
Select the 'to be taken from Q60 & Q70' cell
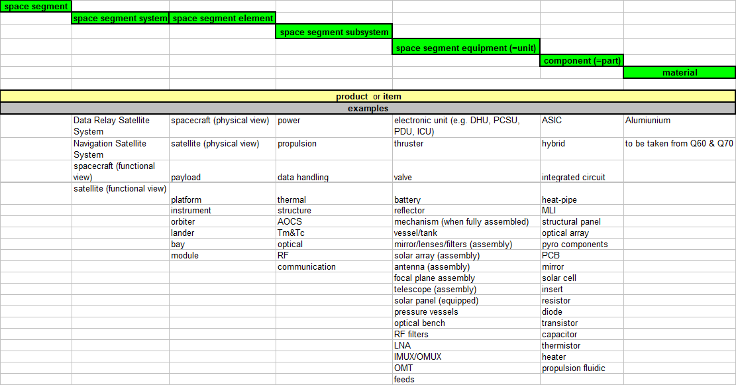(x=679, y=144)
